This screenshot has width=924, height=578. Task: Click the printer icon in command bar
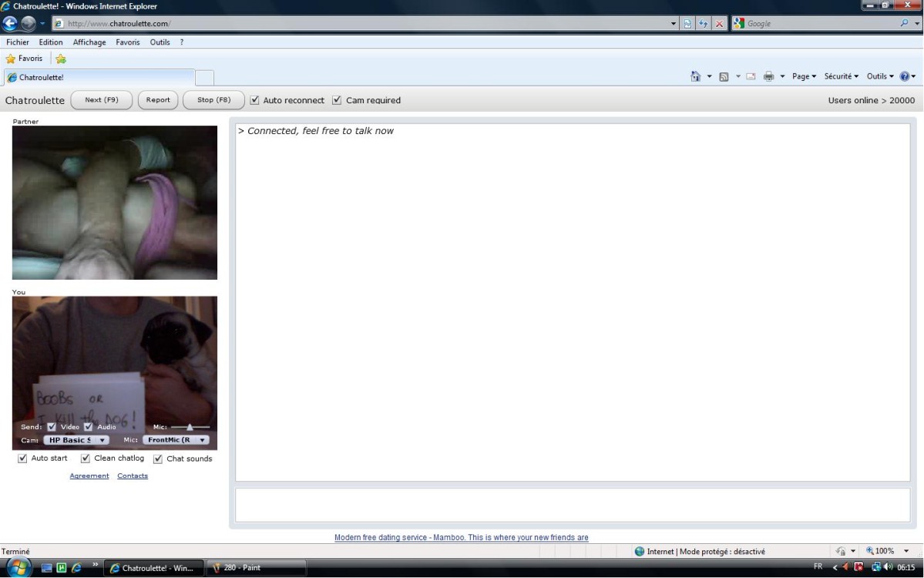click(x=768, y=76)
